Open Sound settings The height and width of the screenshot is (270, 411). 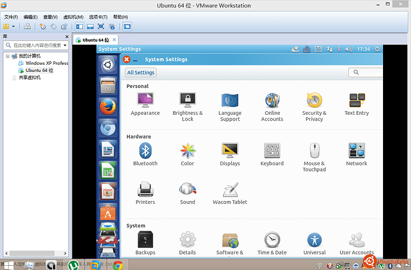(x=188, y=193)
